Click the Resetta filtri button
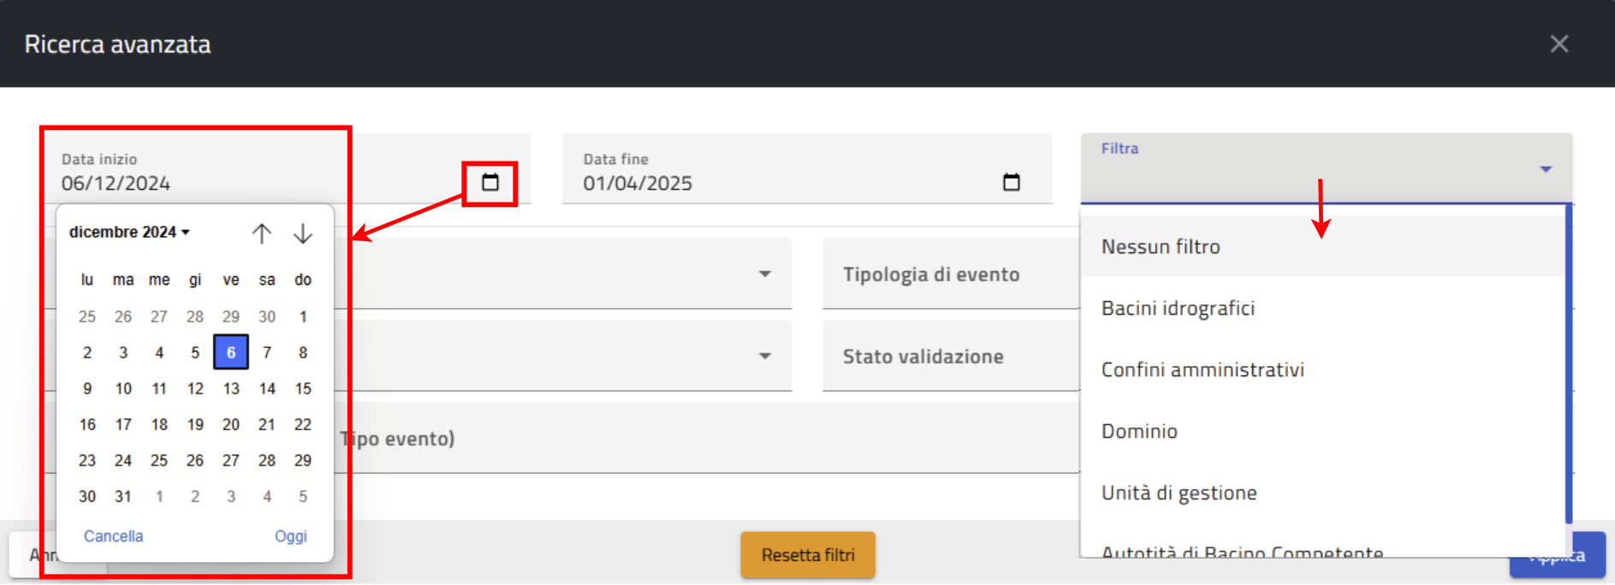The image size is (1615, 585). point(807,555)
